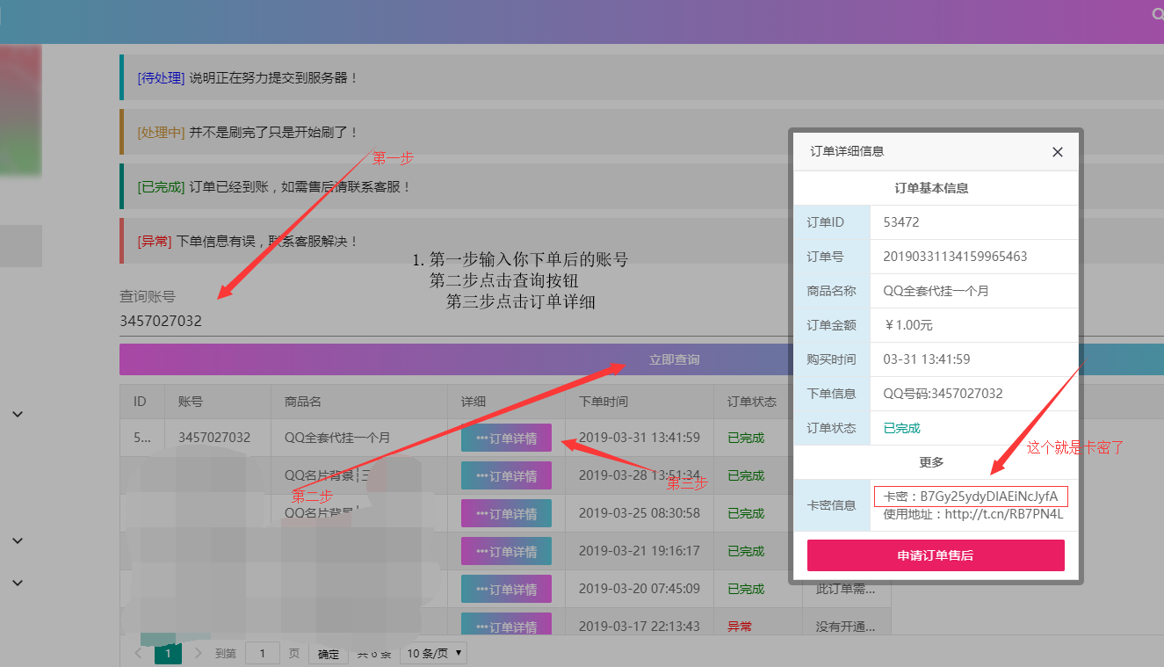Click the [待处理] notice label
Image resolution: width=1164 pixels, height=667 pixels.
(161, 78)
